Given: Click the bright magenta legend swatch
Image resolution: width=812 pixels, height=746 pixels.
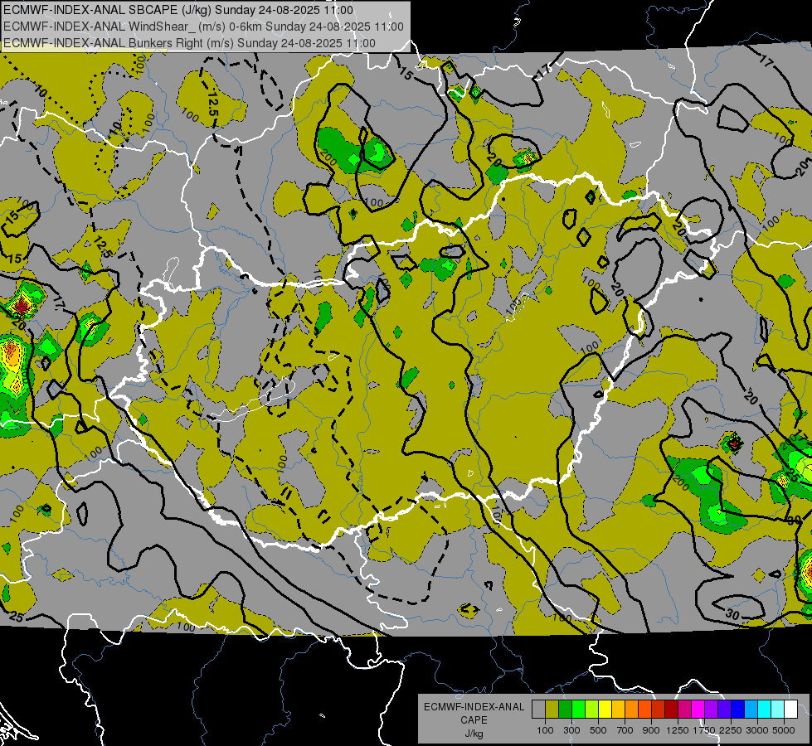Looking at the screenshot, I should tap(698, 709).
